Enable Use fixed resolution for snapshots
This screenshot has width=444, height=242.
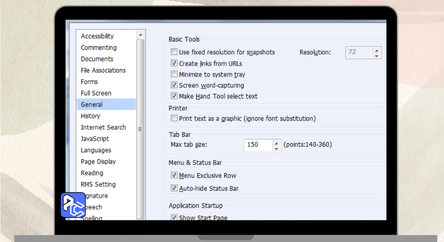pos(174,52)
